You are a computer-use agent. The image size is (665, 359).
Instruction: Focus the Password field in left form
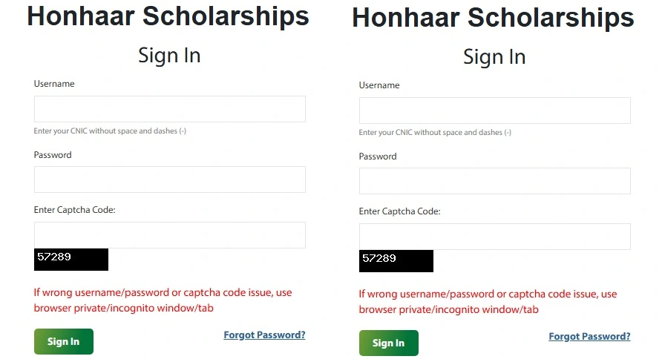[169, 179]
